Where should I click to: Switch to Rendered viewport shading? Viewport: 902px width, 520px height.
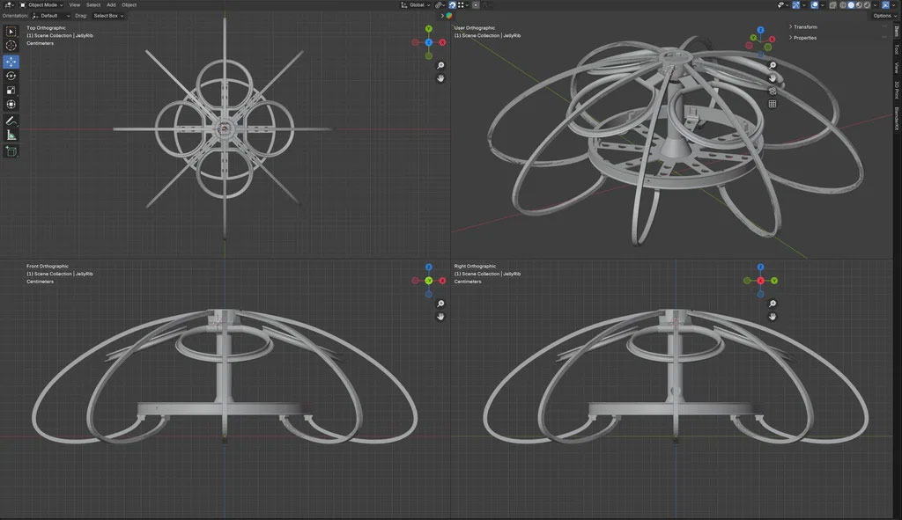[x=867, y=5]
